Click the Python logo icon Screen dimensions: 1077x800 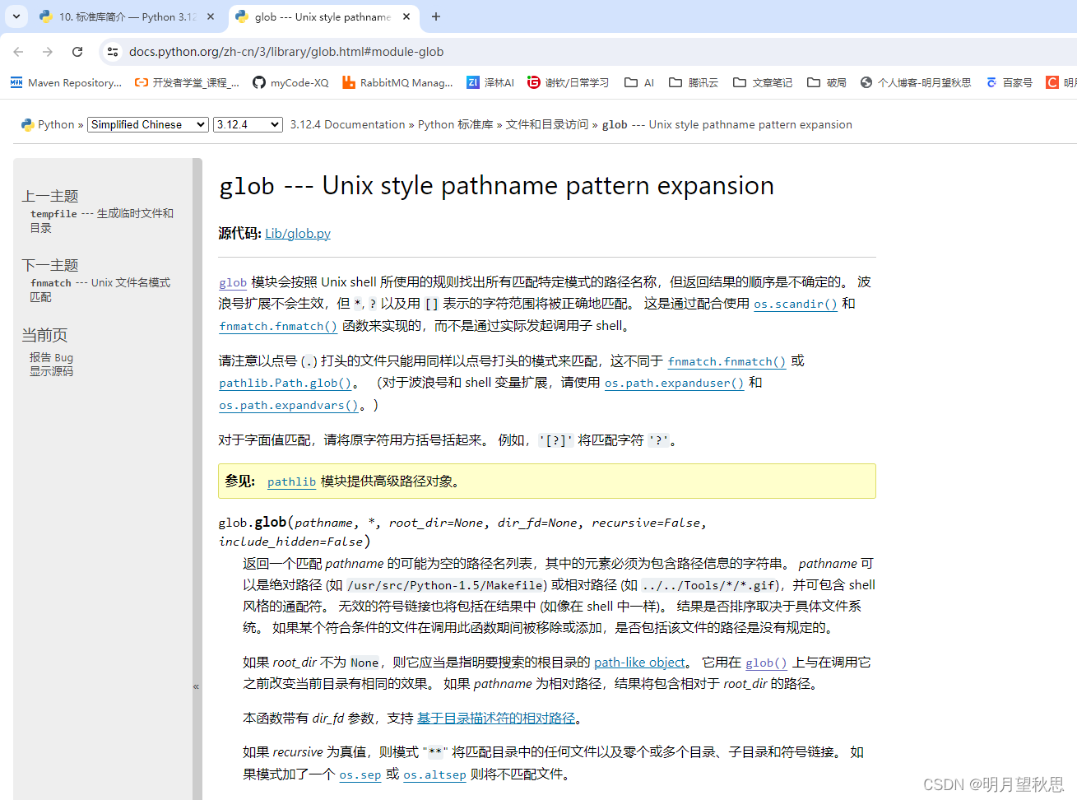click(x=27, y=124)
